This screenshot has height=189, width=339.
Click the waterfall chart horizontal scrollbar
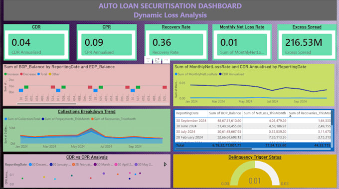[46, 104]
